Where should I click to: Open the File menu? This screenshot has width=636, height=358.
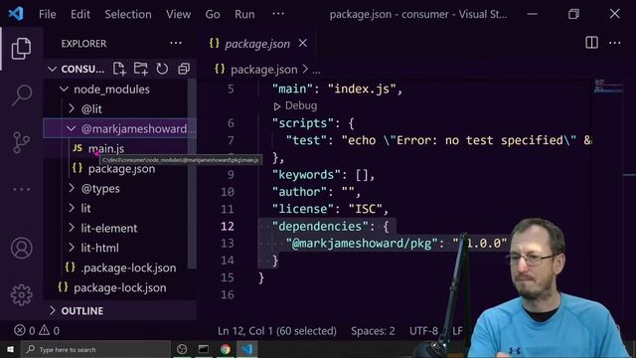(48, 14)
